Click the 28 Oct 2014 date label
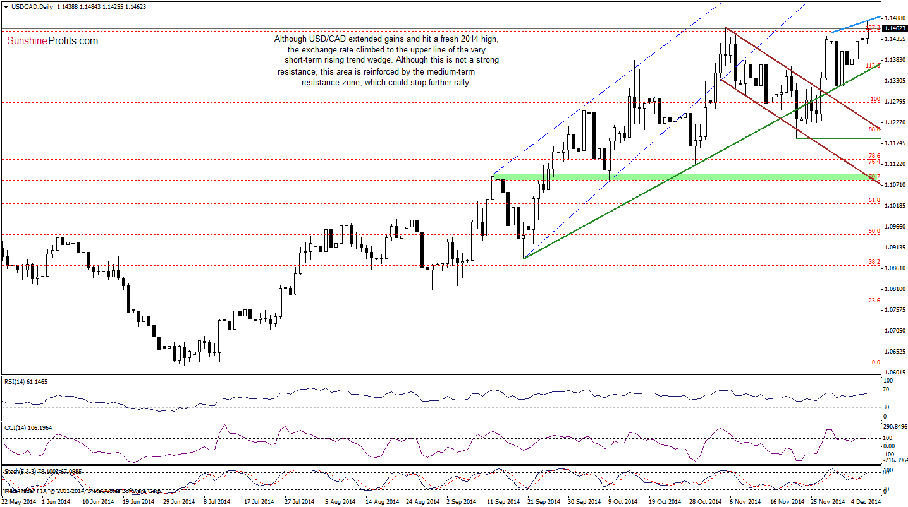Viewport: 908px width, 507px height. coord(706,502)
